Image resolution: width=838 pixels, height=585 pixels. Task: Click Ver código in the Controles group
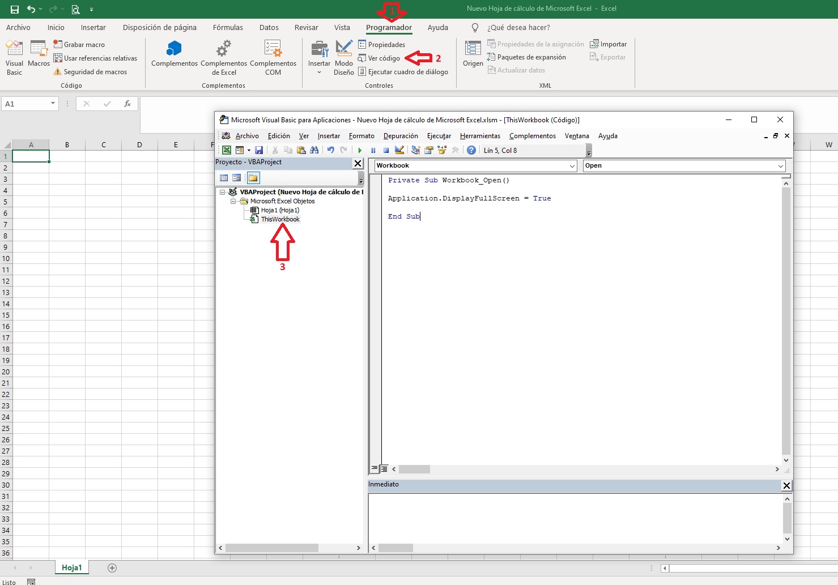pyautogui.click(x=384, y=58)
